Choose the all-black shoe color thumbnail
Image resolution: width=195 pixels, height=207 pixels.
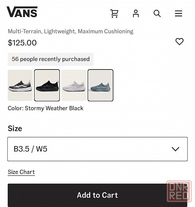[47, 85]
